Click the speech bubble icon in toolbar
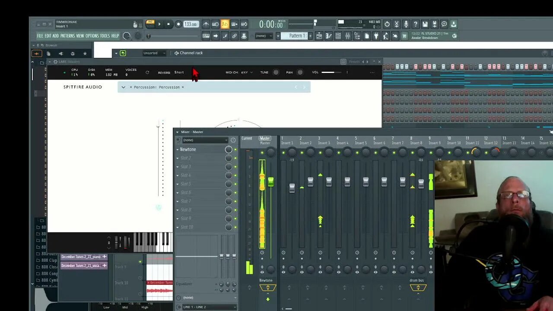The width and height of the screenshot is (553, 311). click(444, 24)
